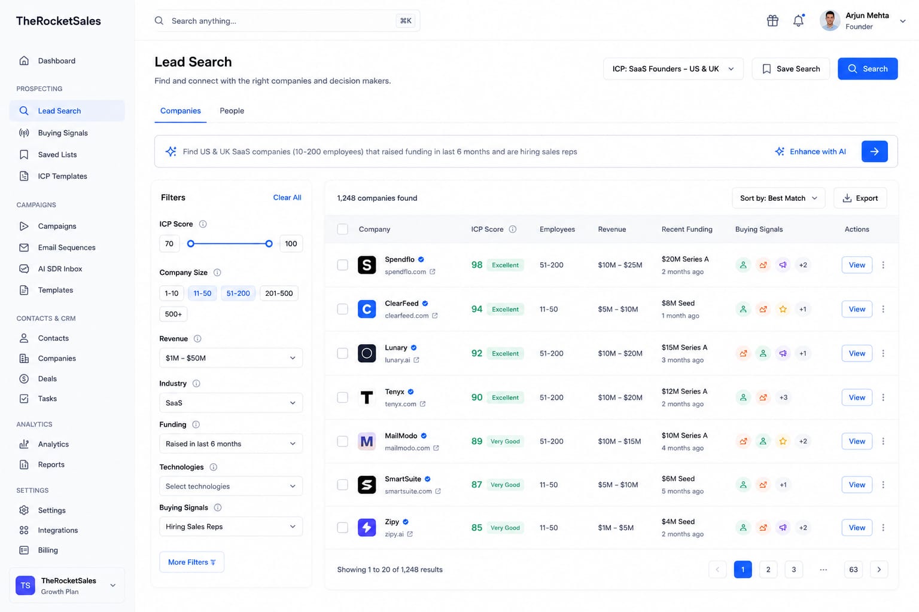919x612 pixels.
Task: Click the info icon next to Funding filter
Action: (196, 425)
